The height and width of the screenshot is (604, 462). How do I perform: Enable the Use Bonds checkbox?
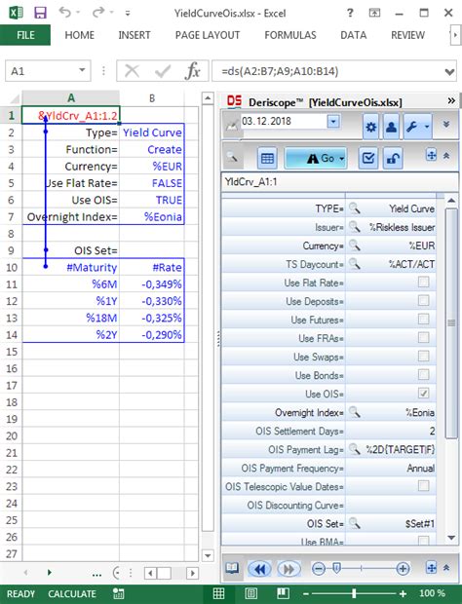tap(423, 374)
